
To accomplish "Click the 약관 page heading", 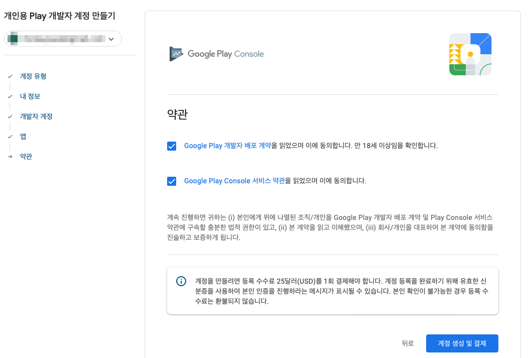I will coord(178,114).
